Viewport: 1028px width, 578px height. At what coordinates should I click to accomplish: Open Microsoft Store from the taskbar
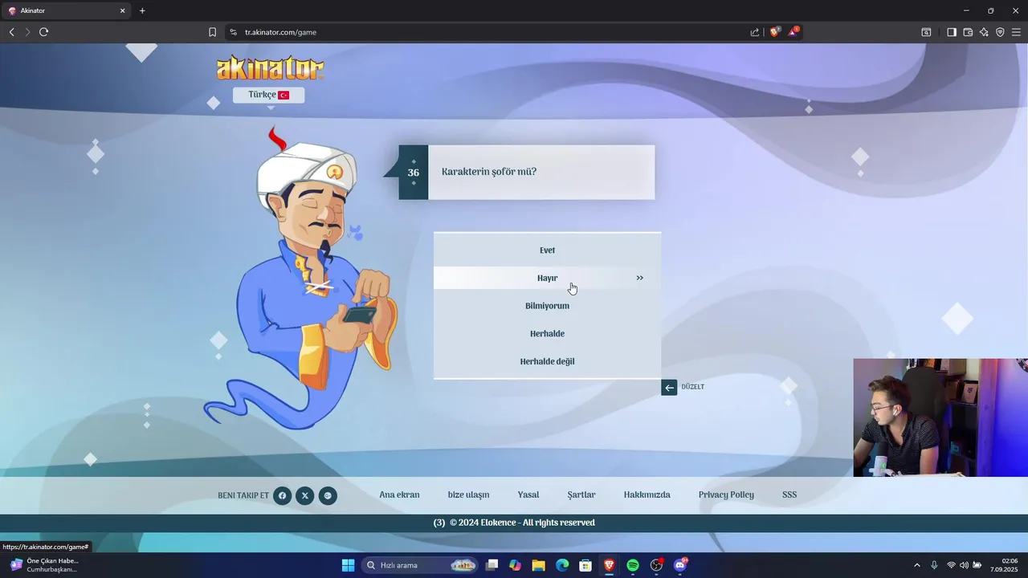(x=585, y=565)
